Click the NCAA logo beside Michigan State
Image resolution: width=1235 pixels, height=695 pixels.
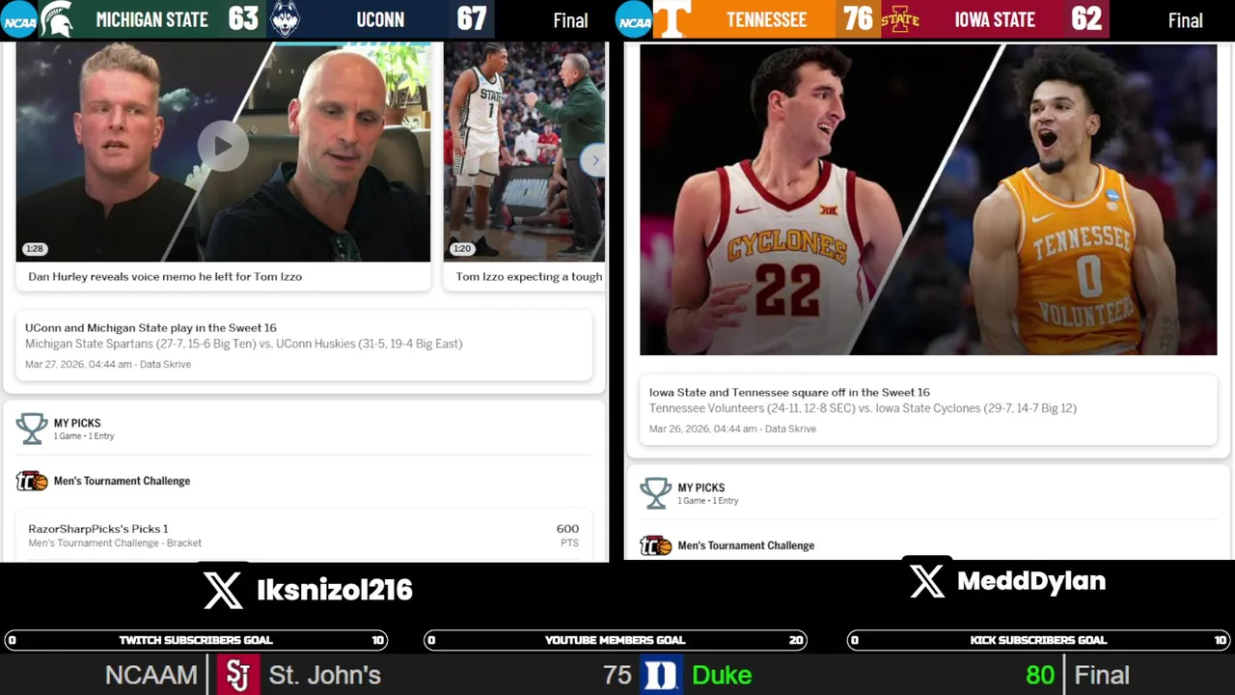tap(19, 19)
